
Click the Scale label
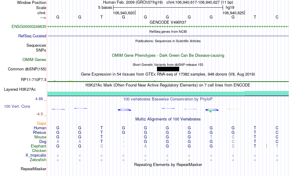[41, 8]
